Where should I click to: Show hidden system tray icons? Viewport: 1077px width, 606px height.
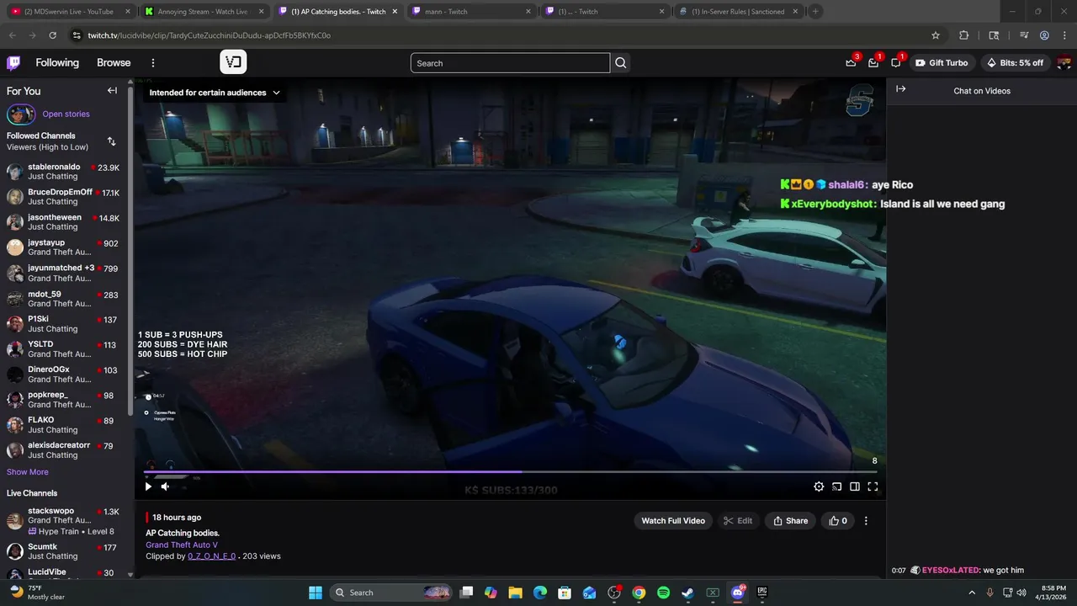[x=973, y=593]
